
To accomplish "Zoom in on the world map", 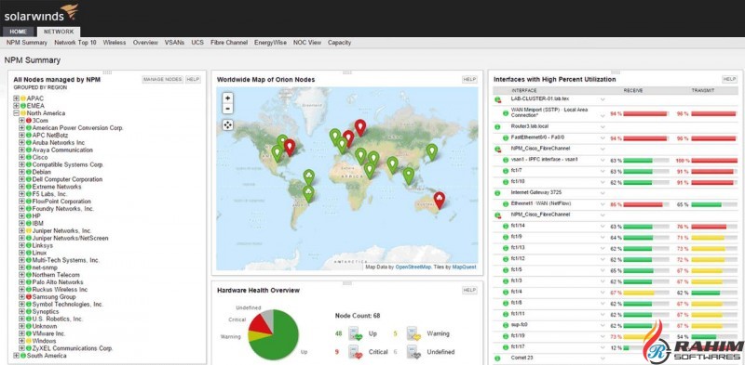I will [x=228, y=98].
